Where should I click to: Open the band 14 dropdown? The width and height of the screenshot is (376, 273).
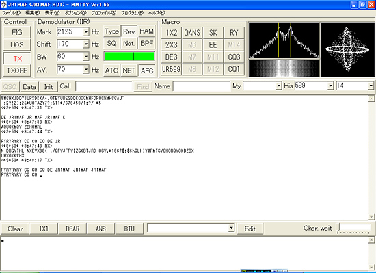371,86
